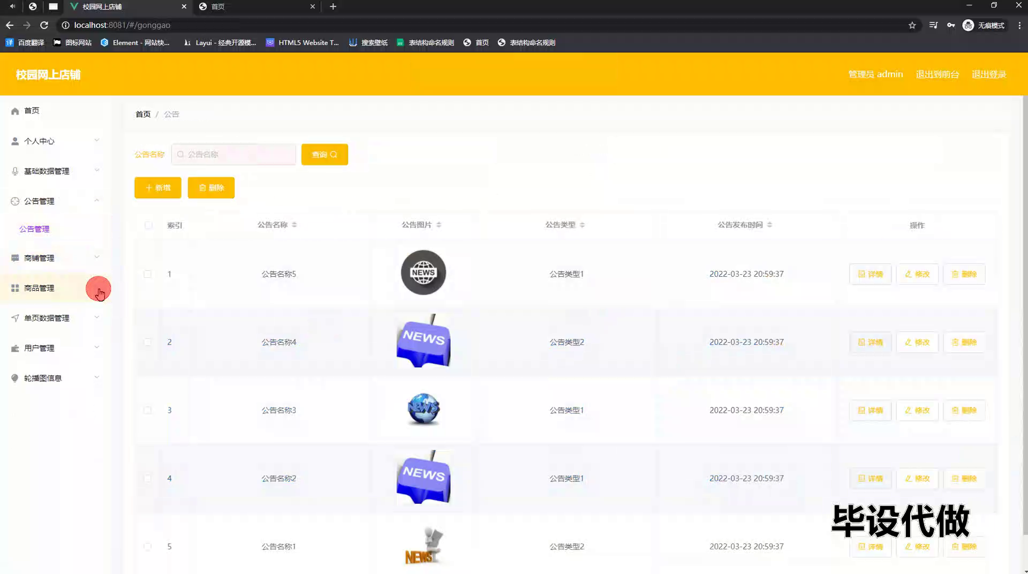Open the browser three-dot menu
Viewport: 1028px width, 574px height.
pos(1019,25)
